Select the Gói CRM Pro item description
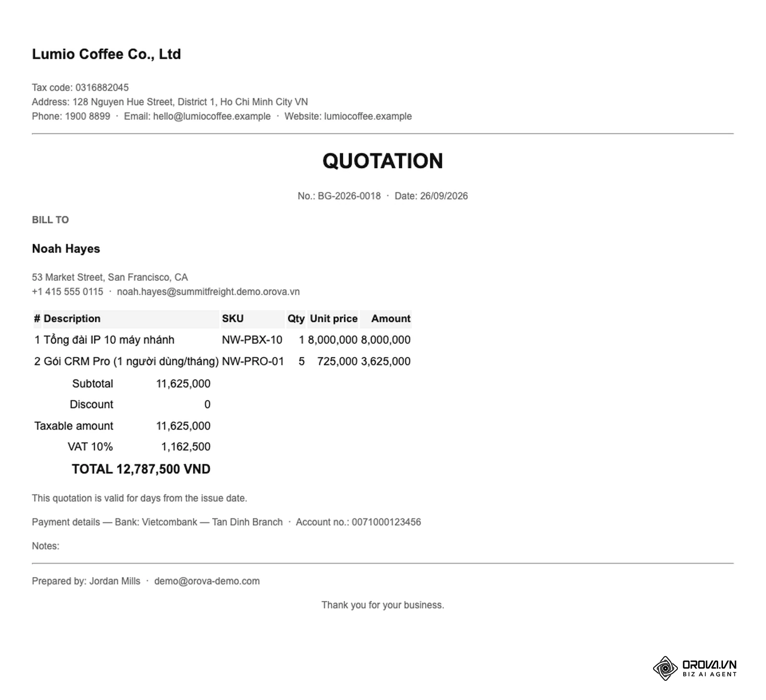 [131, 361]
